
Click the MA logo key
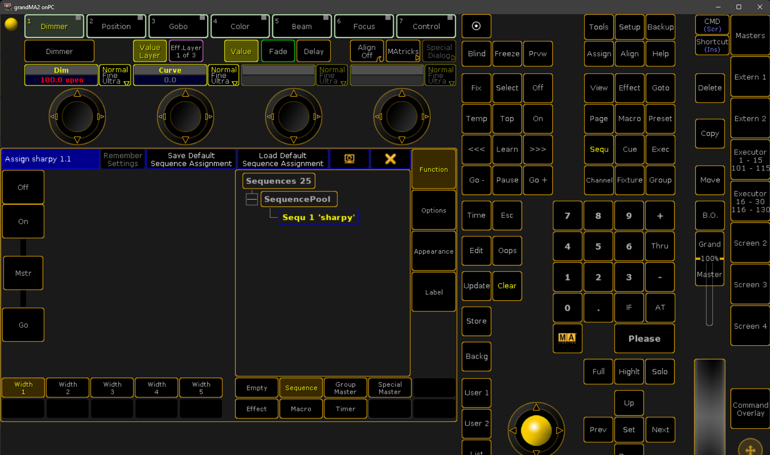coord(567,338)
